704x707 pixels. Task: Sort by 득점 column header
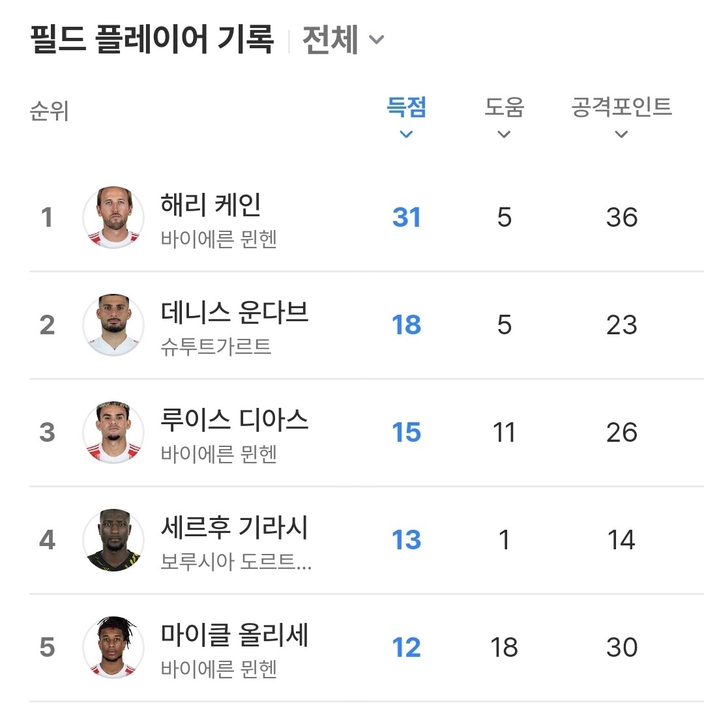pyautogui.click(x=406, y=108)
